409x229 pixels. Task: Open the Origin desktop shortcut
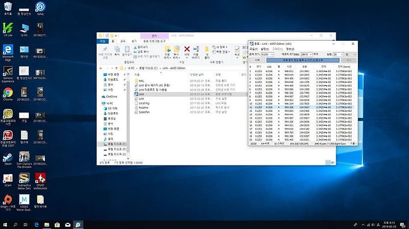point(8,202)
